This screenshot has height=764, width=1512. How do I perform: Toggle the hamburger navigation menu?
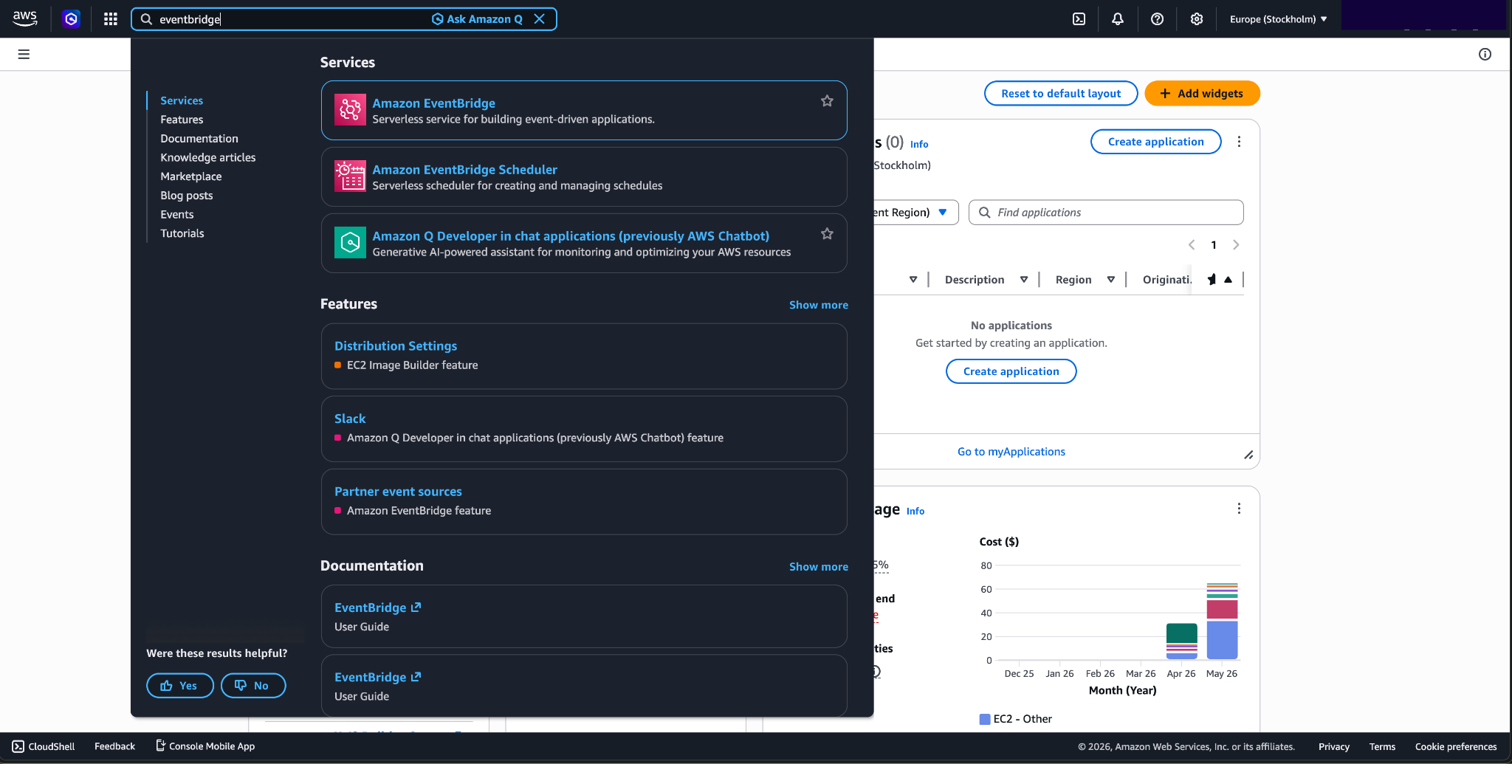[24, 54]
